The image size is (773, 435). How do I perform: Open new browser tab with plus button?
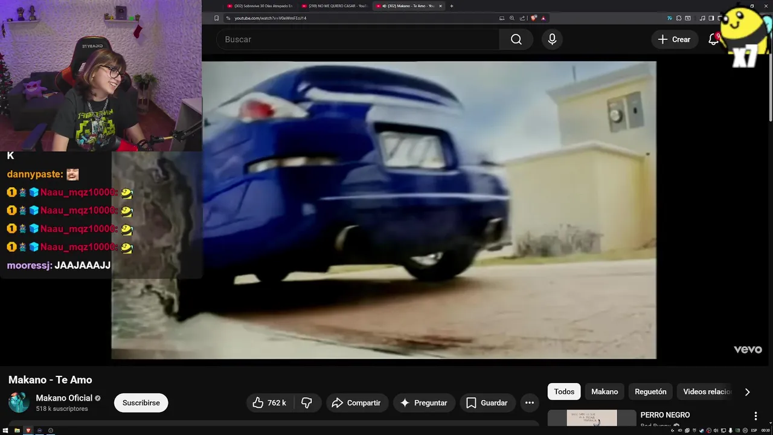pyautogui.click(x=451, y=6)
